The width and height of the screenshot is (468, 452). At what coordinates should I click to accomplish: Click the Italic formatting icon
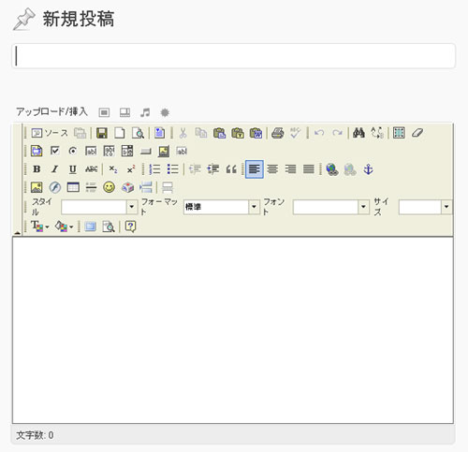pyautogui.click(x=54, y=169)
